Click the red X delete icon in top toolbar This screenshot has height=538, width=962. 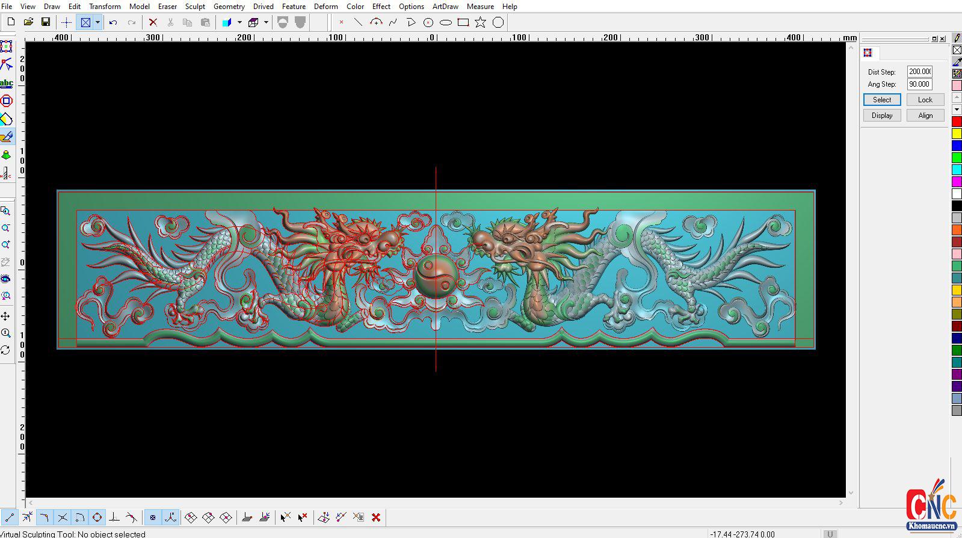153,22
